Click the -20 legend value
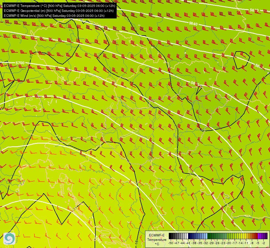 click(x=229, y=243)
